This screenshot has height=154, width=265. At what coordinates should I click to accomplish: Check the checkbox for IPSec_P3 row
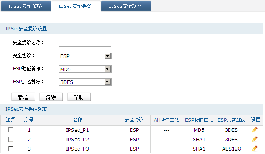click(x=10, y=149)
